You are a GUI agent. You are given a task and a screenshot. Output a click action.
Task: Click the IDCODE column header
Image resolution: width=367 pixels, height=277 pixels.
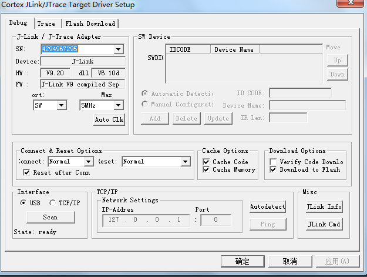point(188,49)
